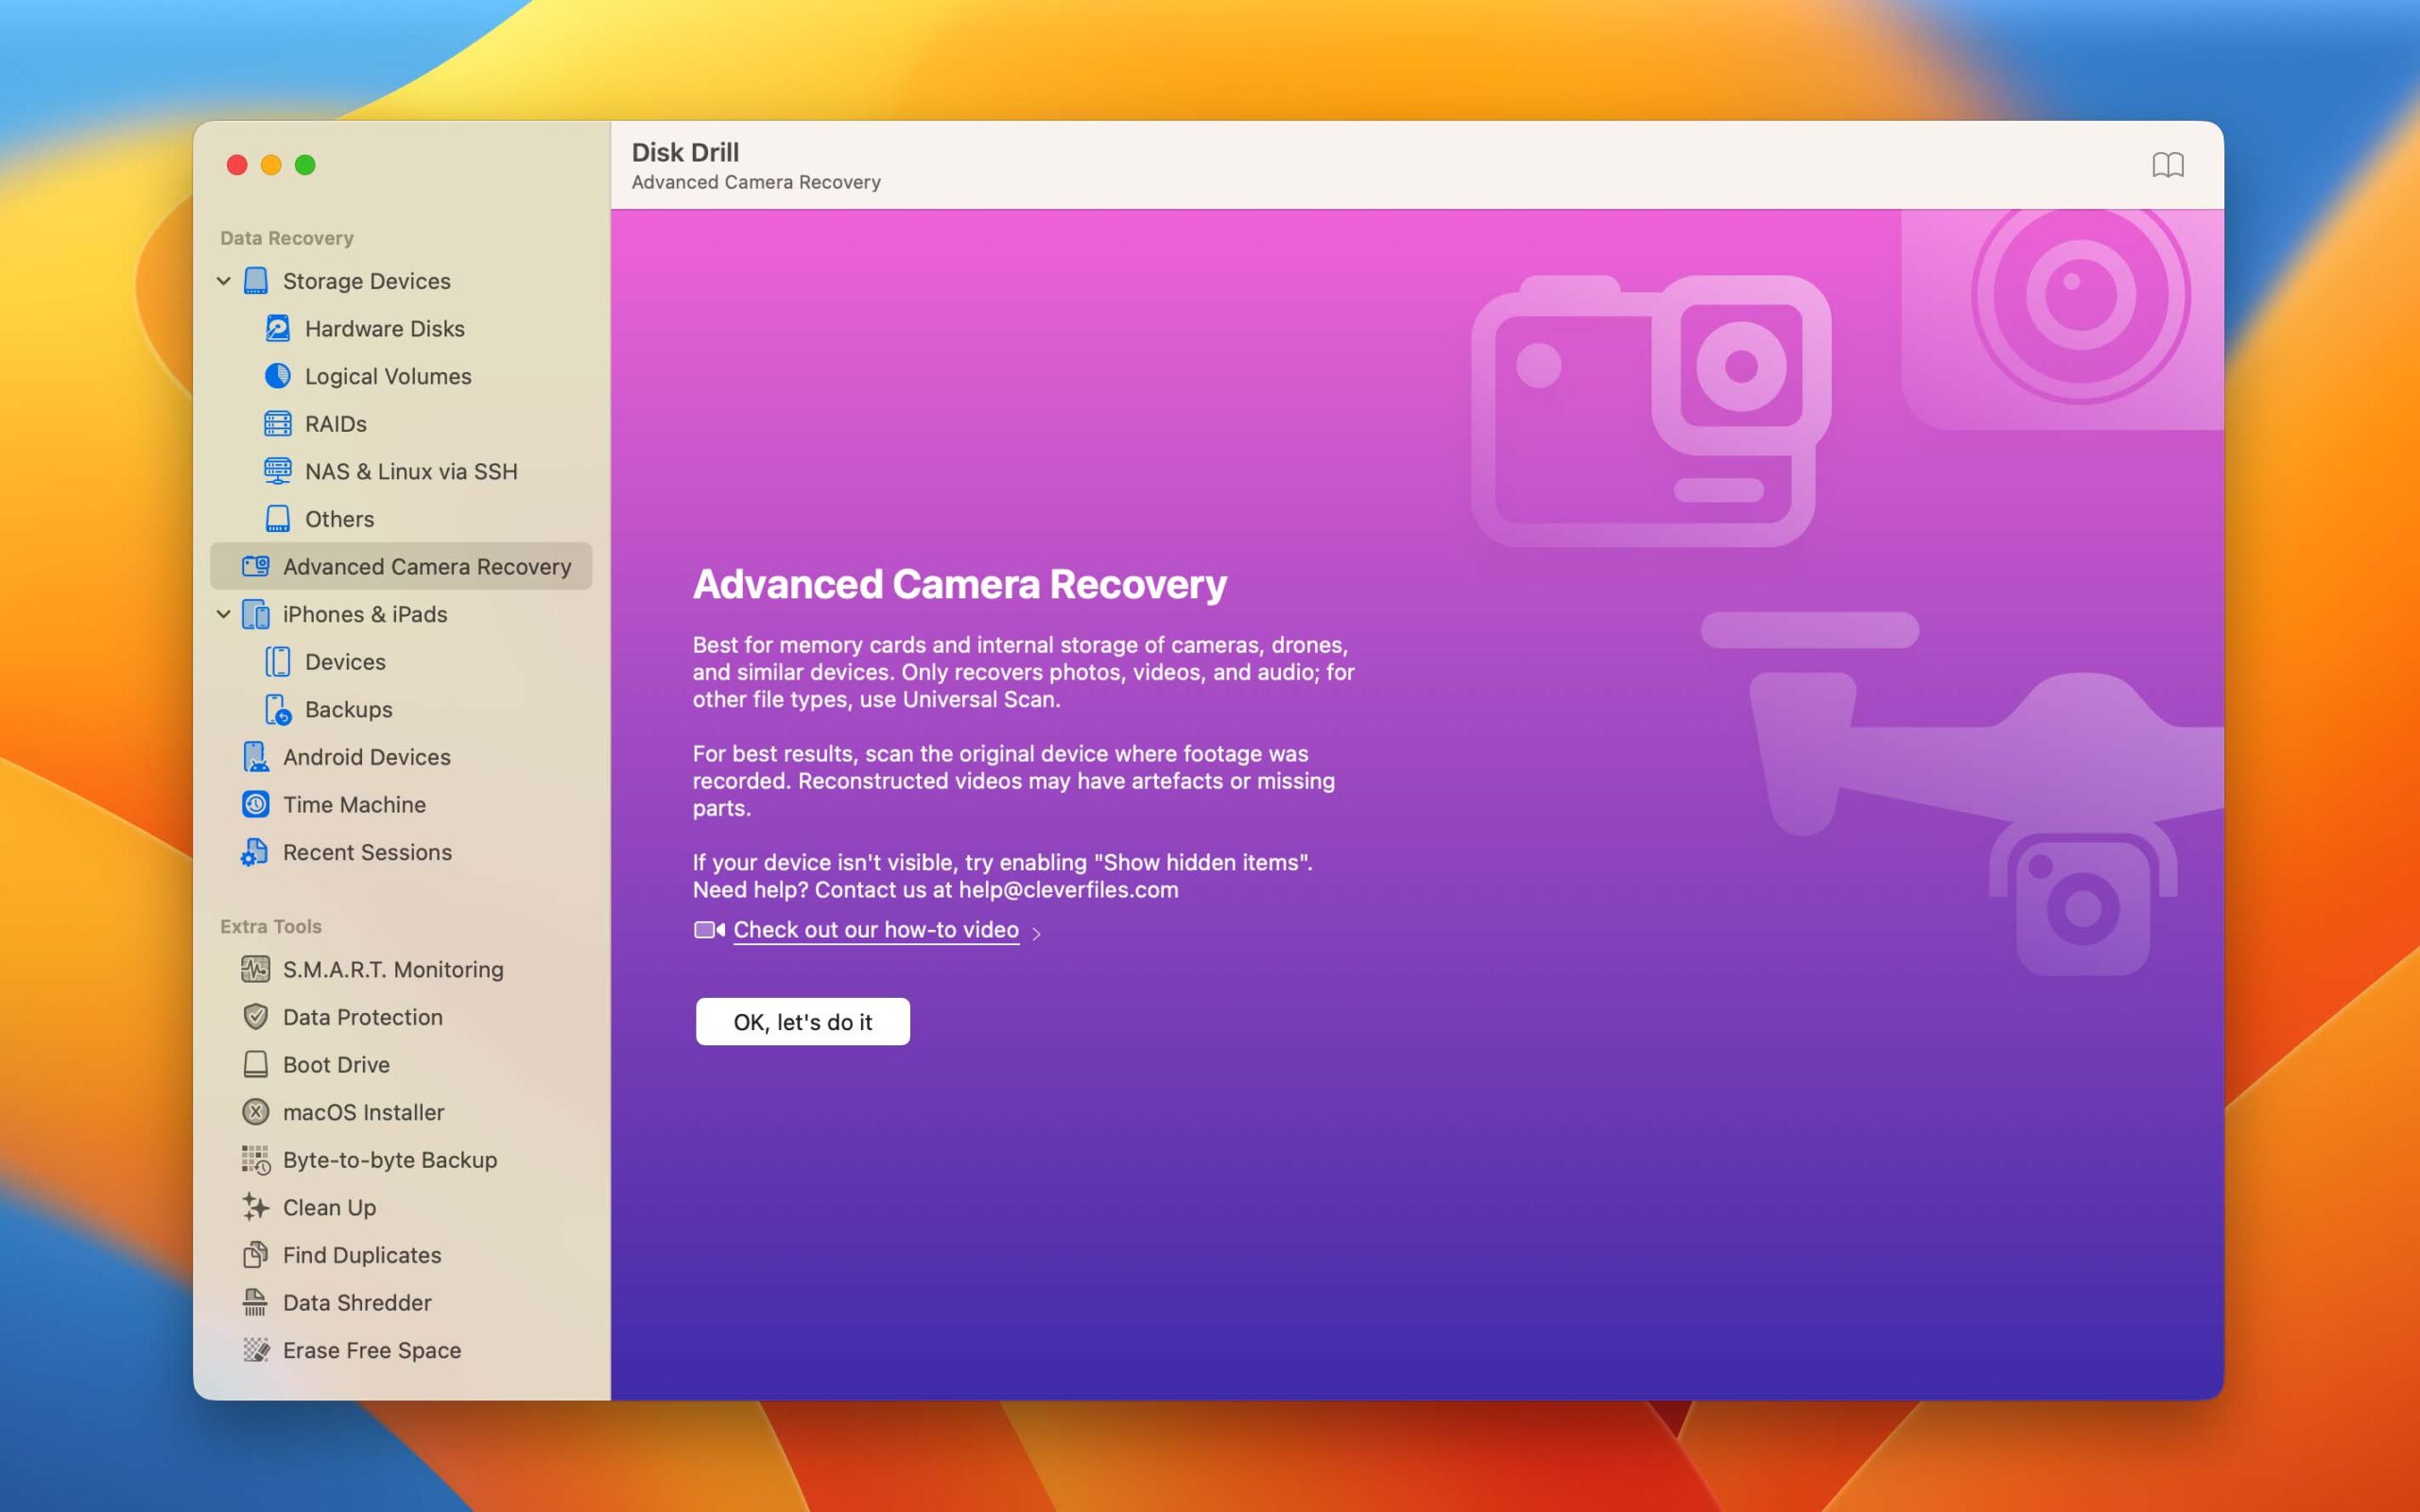Click the arrow after the how-to video link
Image resolution: width=2420 pixels, height=1512 pixels.
pyautogui.click(x=1036, y=933)
